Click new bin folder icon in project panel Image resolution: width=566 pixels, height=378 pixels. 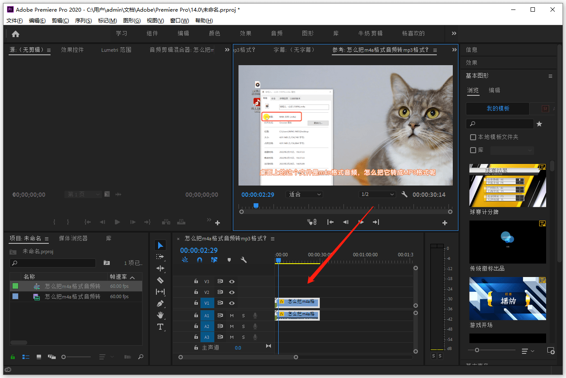pyautogui.click(x=107, y=263)
